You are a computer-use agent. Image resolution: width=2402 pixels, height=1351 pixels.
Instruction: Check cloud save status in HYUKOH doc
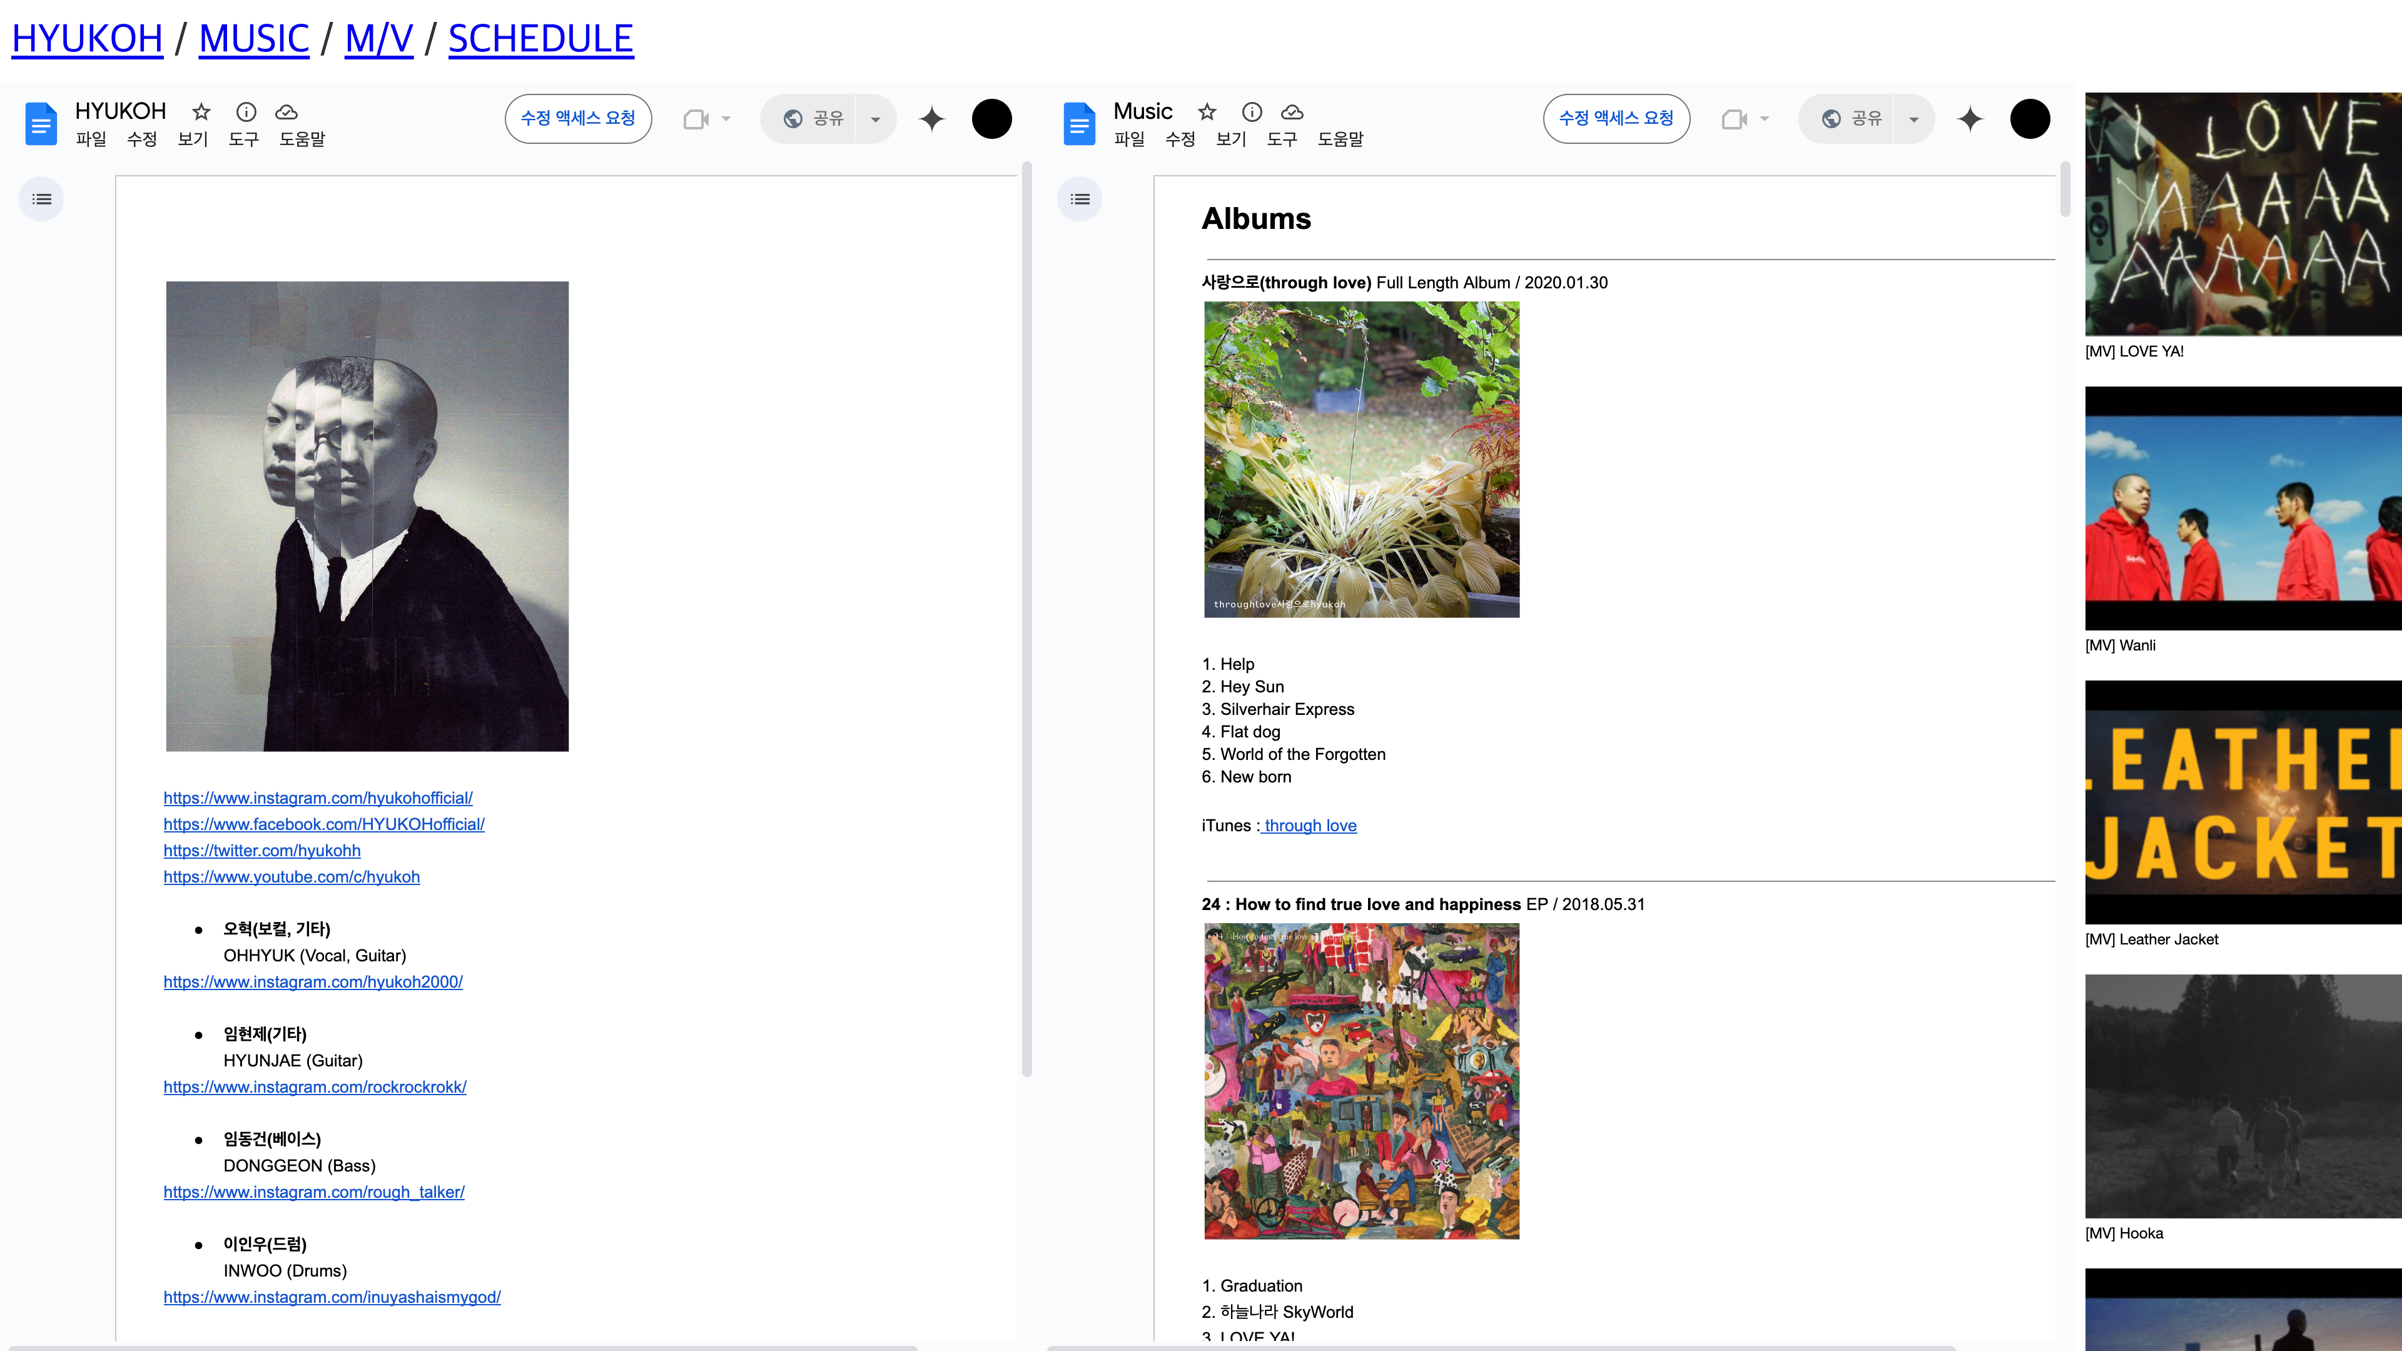[x=286, y=112]
